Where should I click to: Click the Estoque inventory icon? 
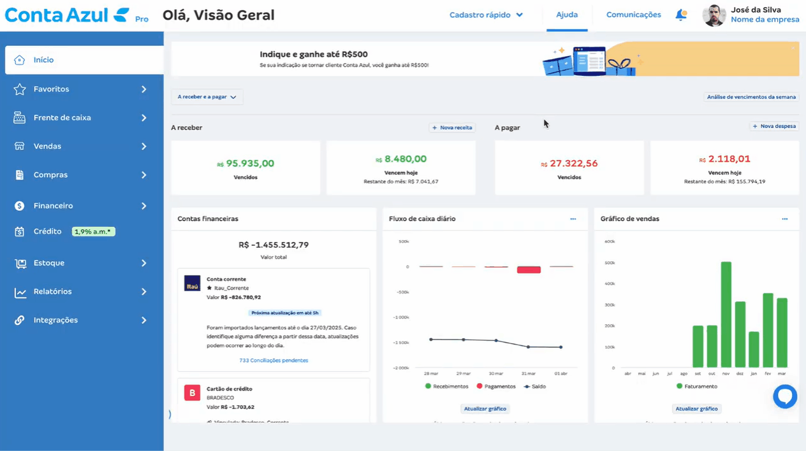[x=17, y=262]
